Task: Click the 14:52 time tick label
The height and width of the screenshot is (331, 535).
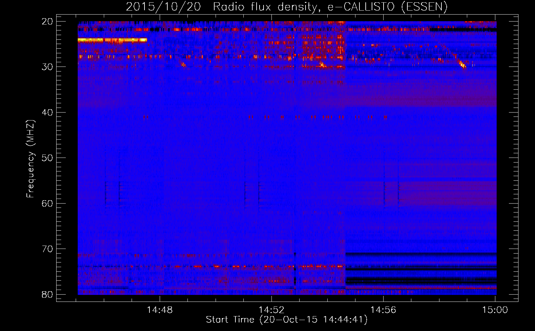Action: pyautogui.click(x=271, y=310)
